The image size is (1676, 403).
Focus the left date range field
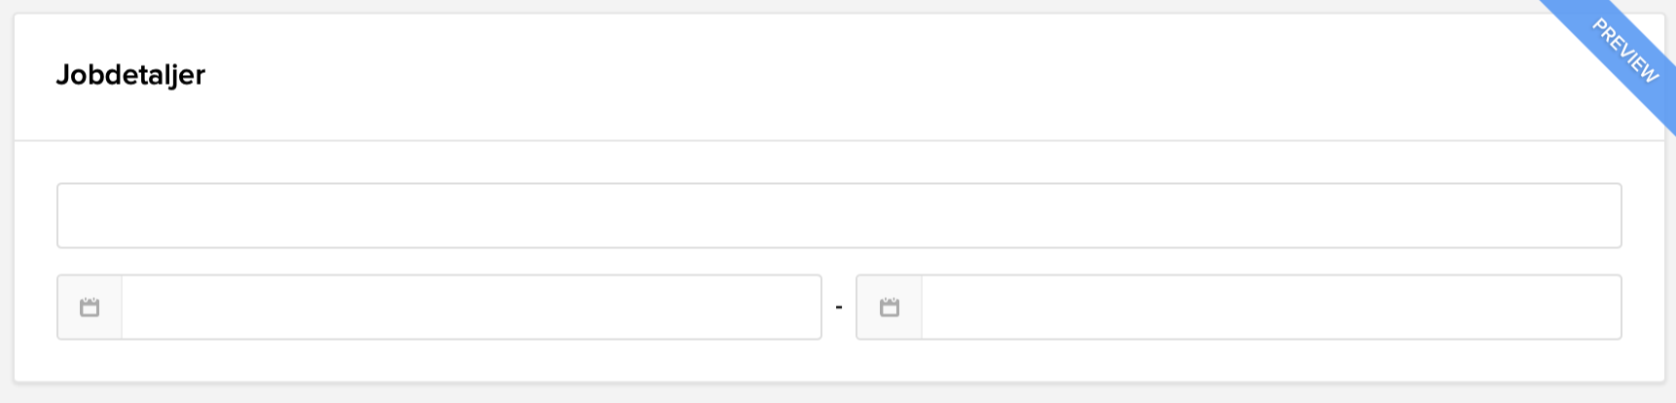pyautogui.click(x=471, y=308)
